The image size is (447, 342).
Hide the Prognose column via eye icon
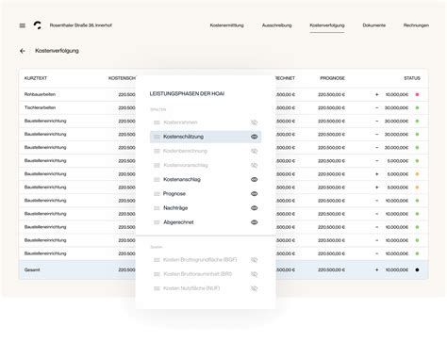(255, 194)
